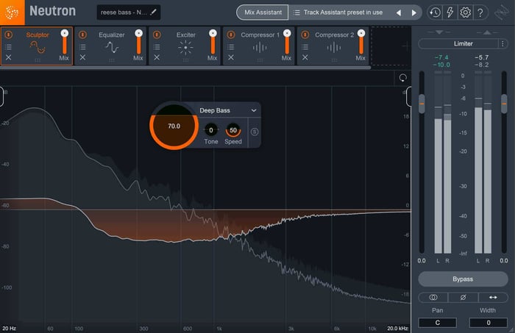Open the Sculptor module preset list icon

point(9,47)
